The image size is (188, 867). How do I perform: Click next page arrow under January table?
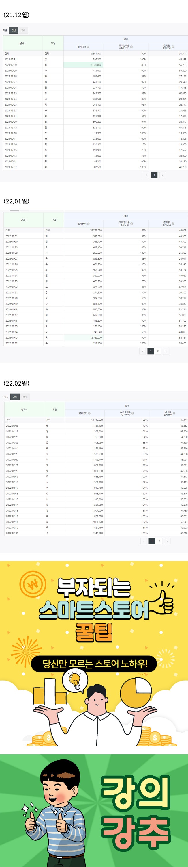pos(166,351)
